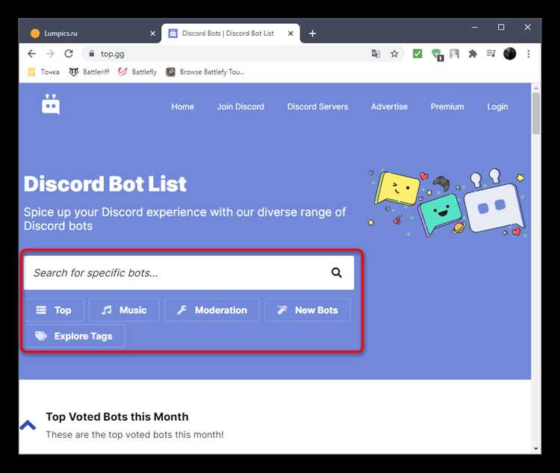Open the Battleriff bookmark
The width and height of the screenshot is (560, 473).
[89, 72]
